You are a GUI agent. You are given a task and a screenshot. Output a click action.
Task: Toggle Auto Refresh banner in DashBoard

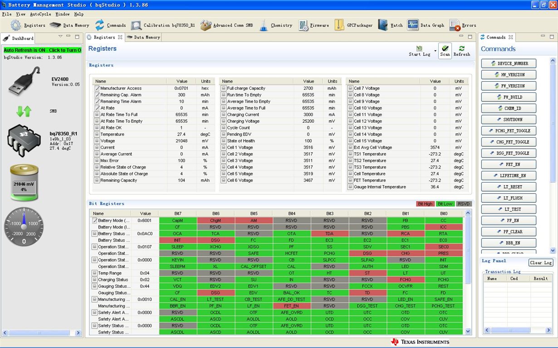pyautogui.click(x=42, y=50)
